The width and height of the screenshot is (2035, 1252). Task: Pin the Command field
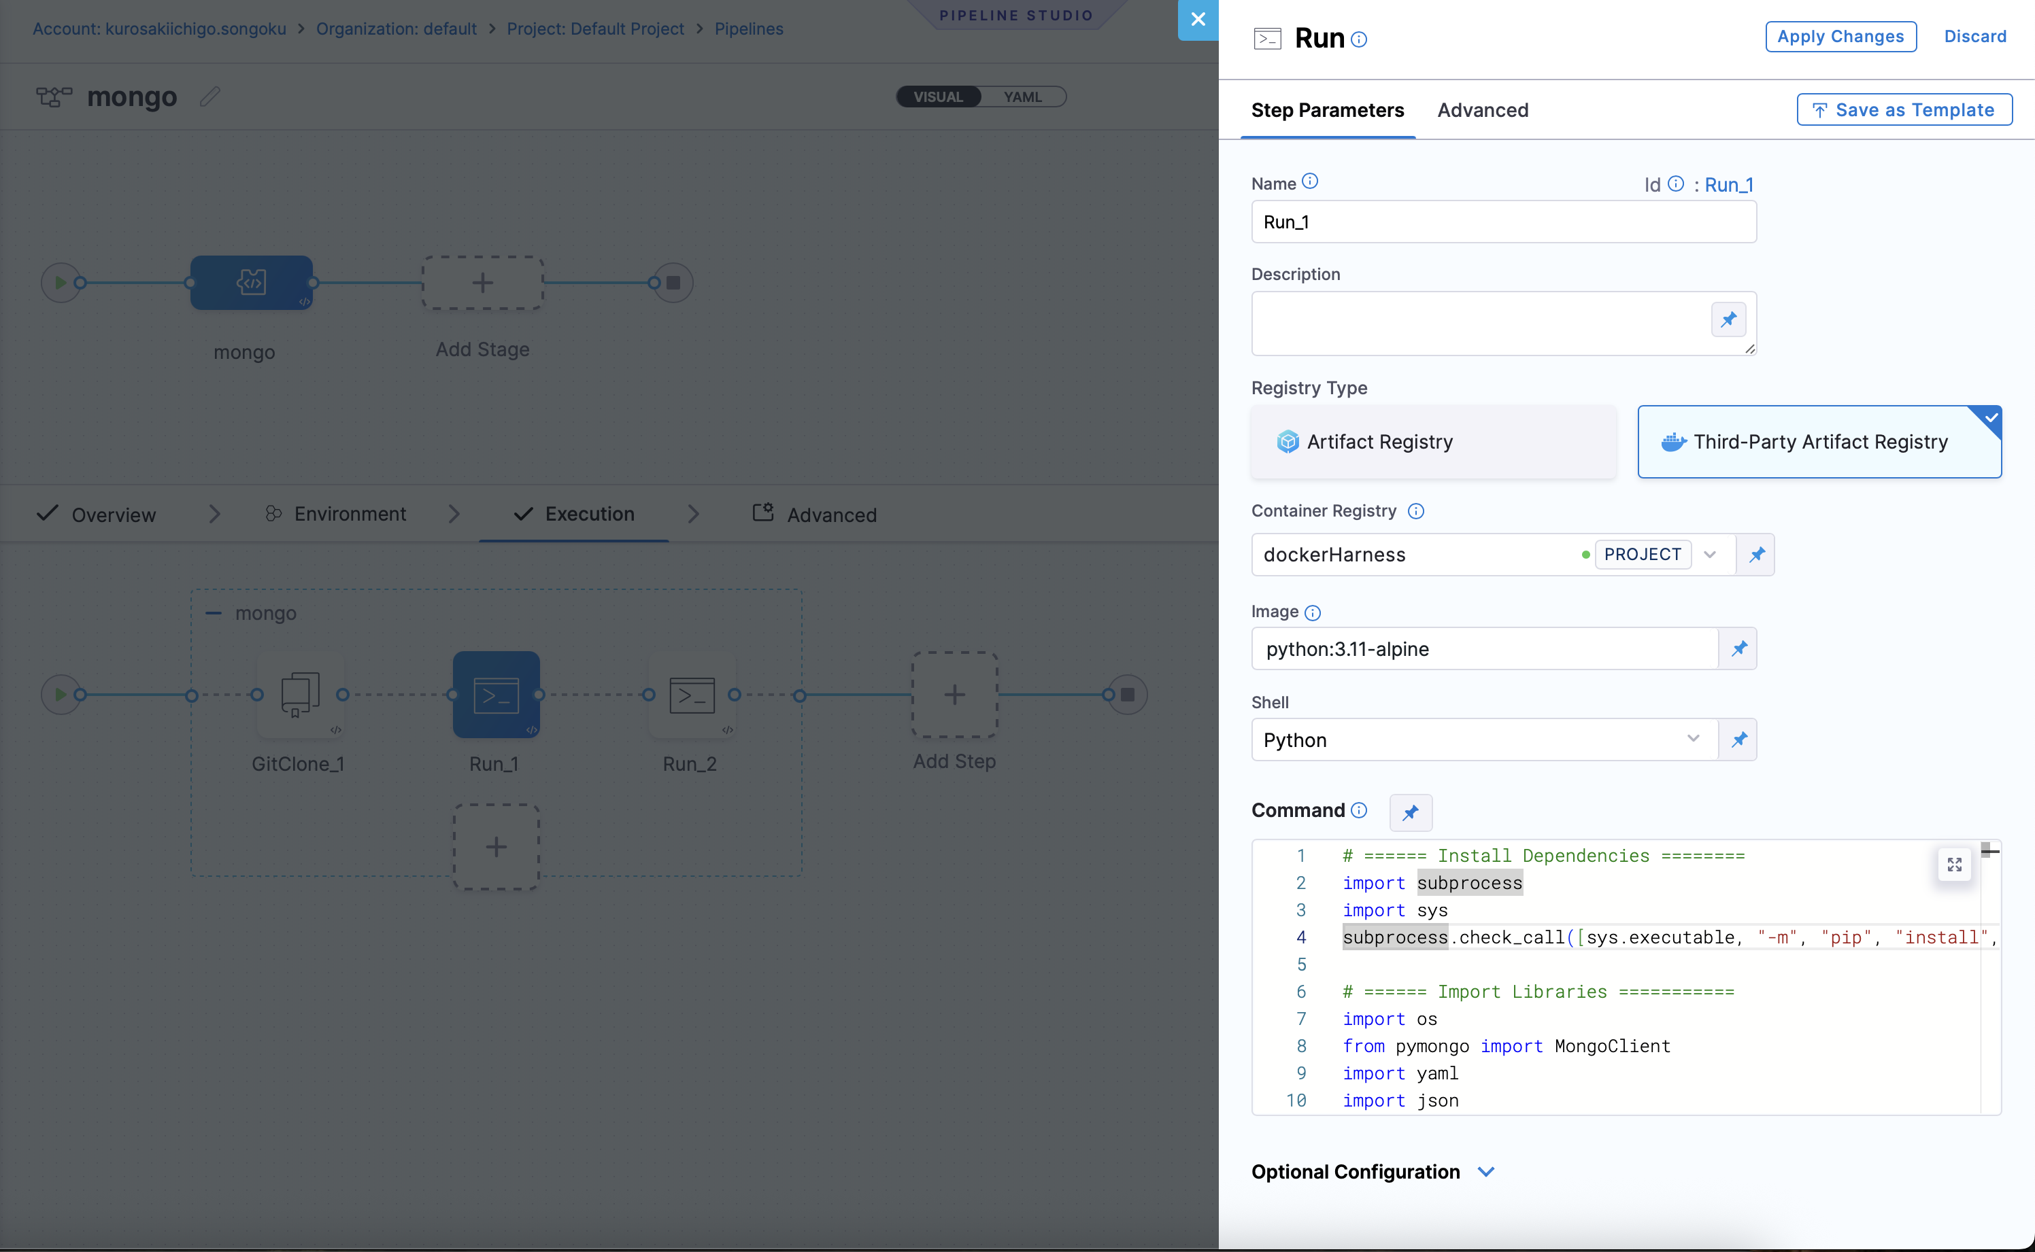tap(1410, 812)
